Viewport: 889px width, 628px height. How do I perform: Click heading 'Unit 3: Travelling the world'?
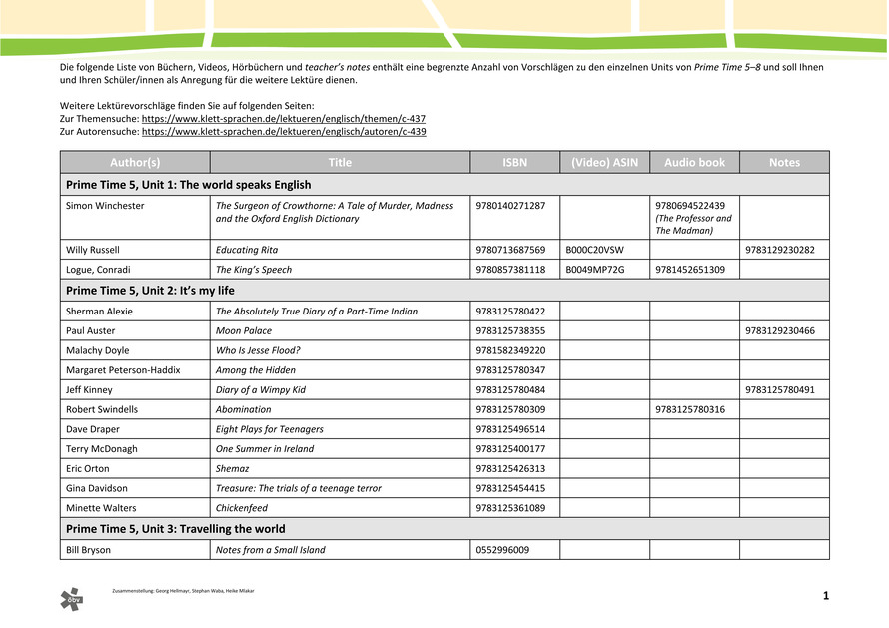pos(175,529)
